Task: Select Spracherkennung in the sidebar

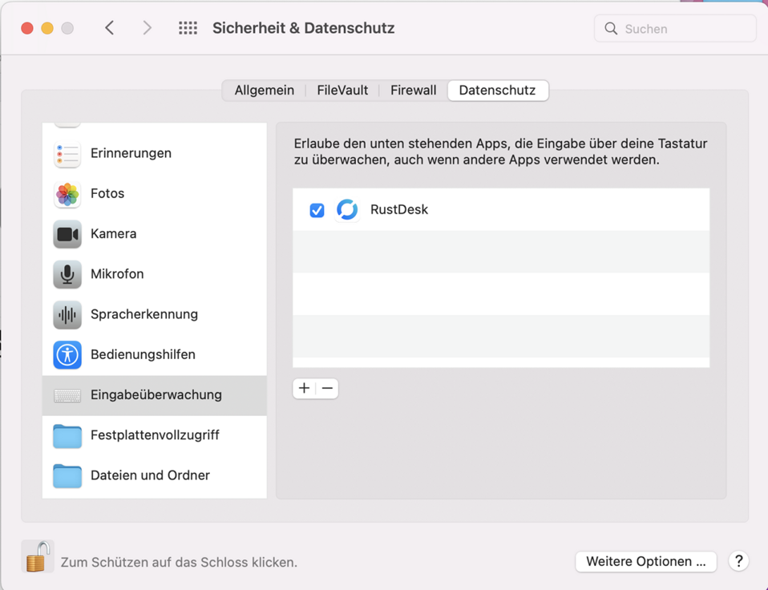Action: click(x=143, y=314)
